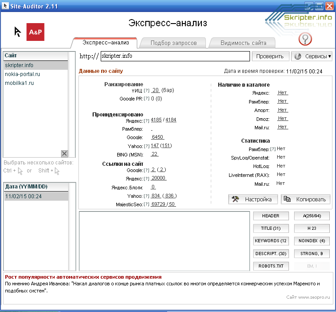Show H 23 headings

(x=312, y=228)
